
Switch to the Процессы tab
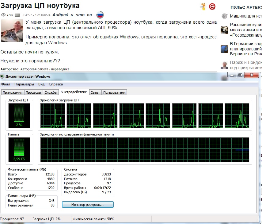click(x=33, y=92)
